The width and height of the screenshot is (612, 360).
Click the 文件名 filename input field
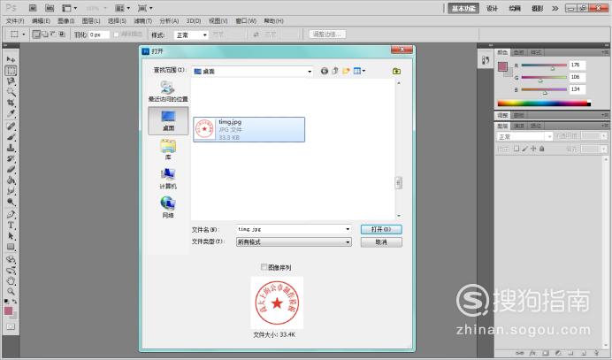click(294, 229)
